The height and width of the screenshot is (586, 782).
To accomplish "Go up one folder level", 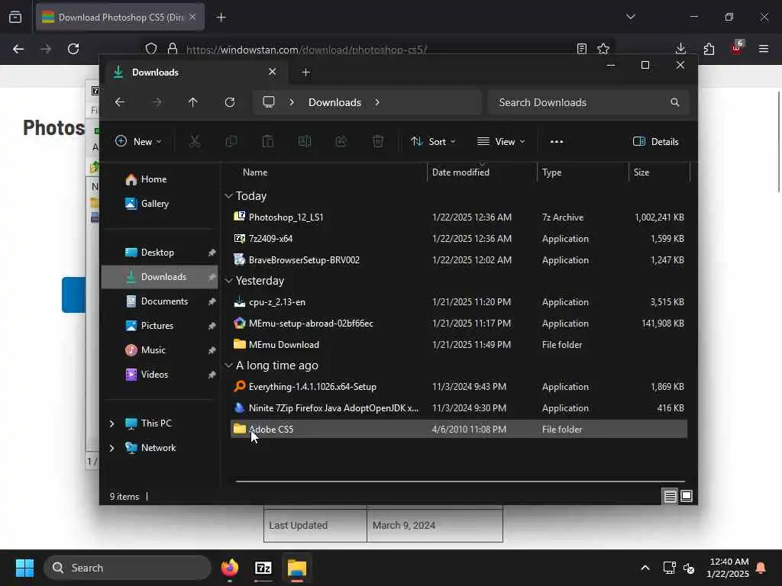I will [x=193, y=102].
